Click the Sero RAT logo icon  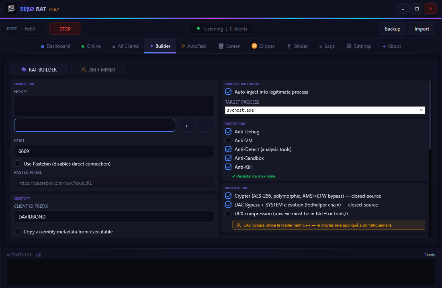pos(11,8)
